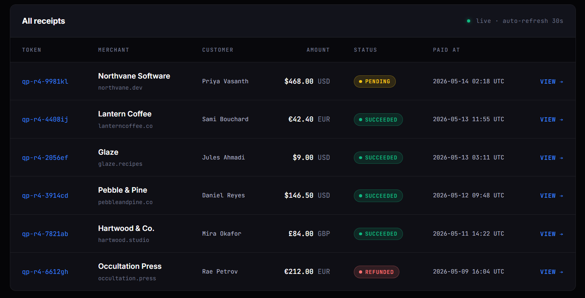Click the €212.00 EUR amount
This screenshot has width=585, height=298.
coord(307,272)
